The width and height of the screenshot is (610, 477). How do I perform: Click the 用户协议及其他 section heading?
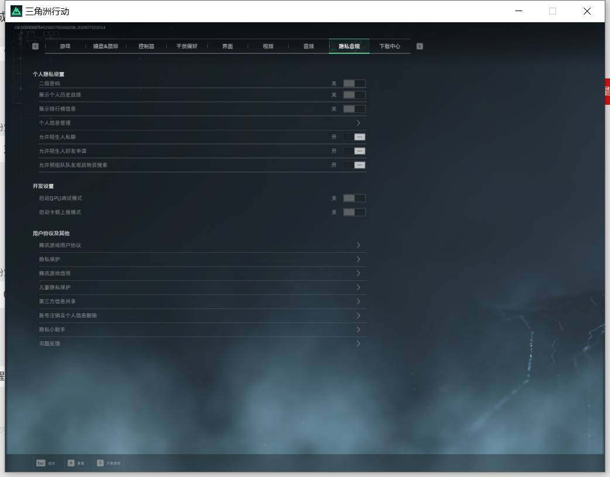51,234
